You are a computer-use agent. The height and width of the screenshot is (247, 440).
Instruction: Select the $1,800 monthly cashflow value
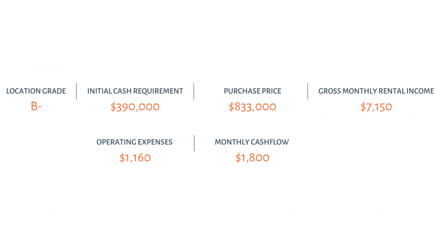(x=252, y=158)
